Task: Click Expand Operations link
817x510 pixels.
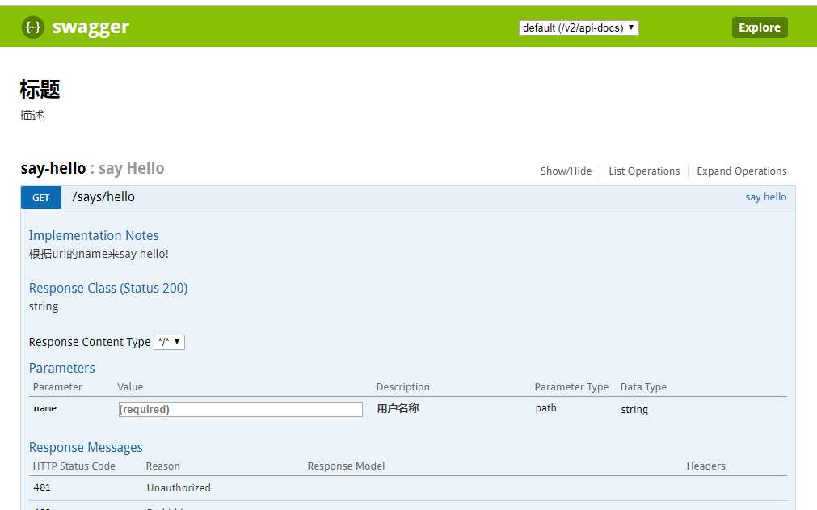Action: (742, 171)
